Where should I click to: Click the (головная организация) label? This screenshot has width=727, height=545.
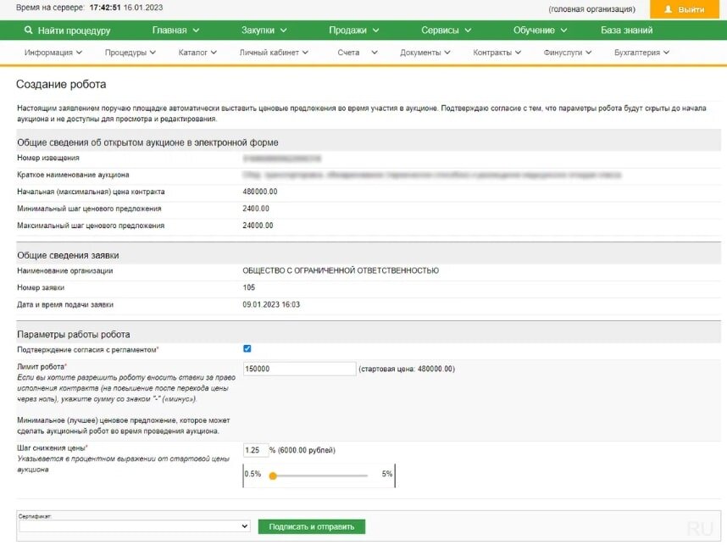[591, 9]
